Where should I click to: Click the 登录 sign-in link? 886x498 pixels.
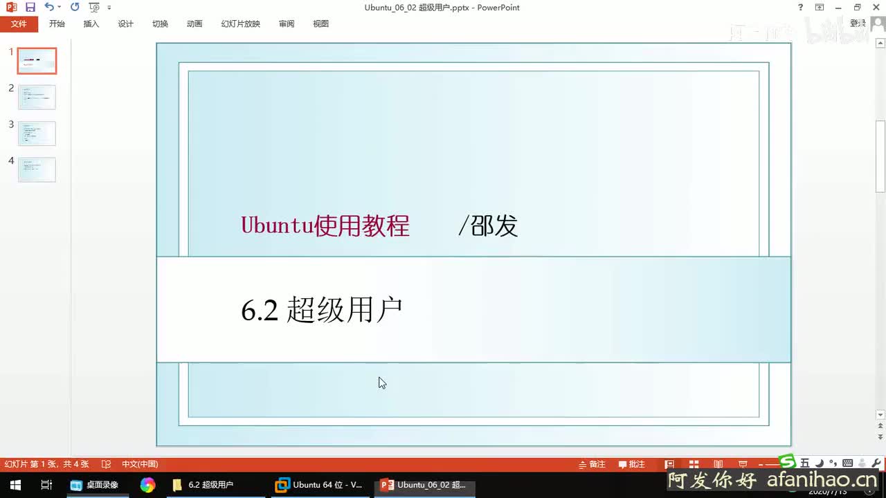coord(858,23)
